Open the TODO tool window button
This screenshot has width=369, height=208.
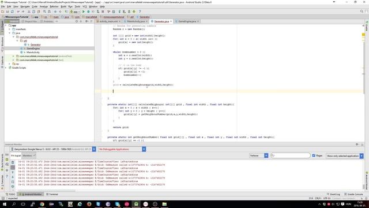coord(10,194)
